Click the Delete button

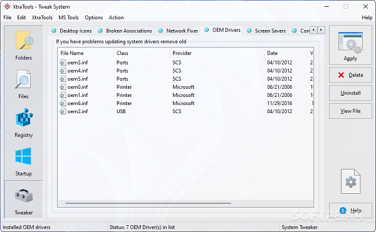(350, 75)
